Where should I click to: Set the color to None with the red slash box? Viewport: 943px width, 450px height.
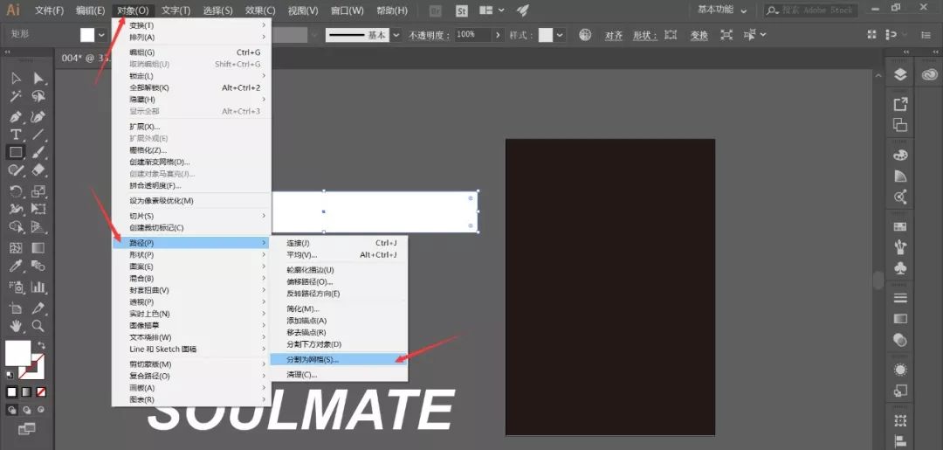40,391
